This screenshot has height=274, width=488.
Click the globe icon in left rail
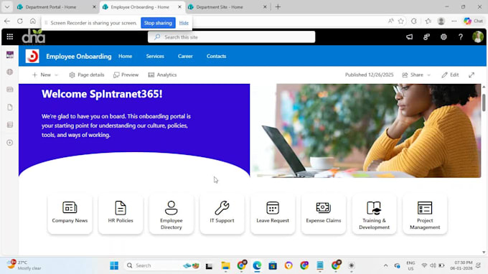coord(10,72)
